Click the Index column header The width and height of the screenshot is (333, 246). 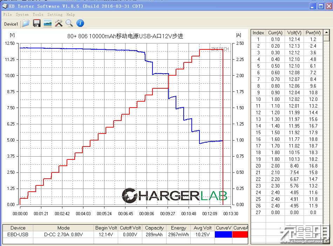[258, 33]
